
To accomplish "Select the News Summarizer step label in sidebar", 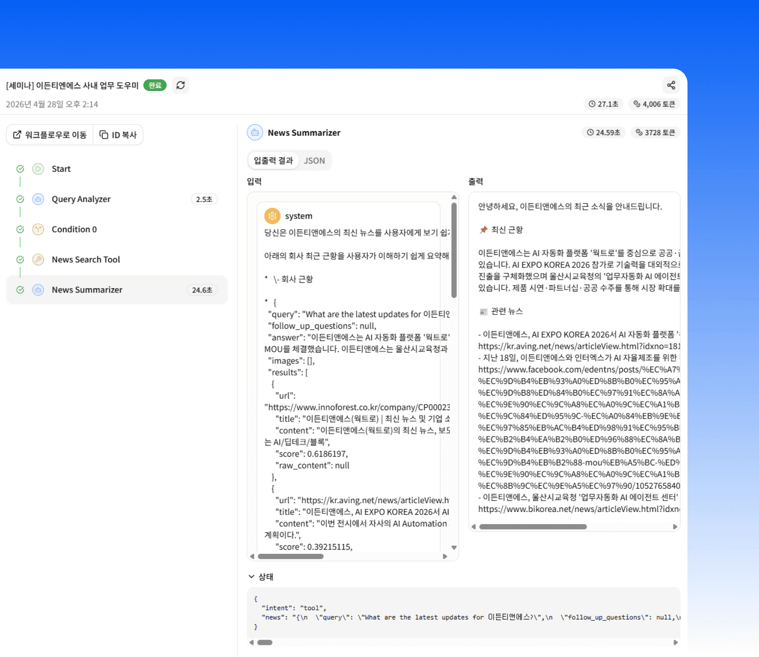I will 87,290.
